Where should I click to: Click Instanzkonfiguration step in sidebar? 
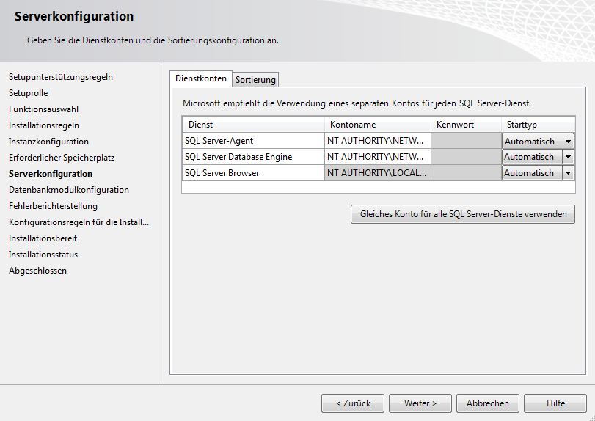[x=48, y=142]
